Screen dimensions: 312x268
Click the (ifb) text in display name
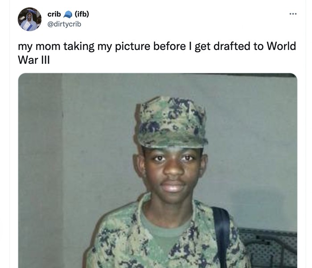point(82,14)
